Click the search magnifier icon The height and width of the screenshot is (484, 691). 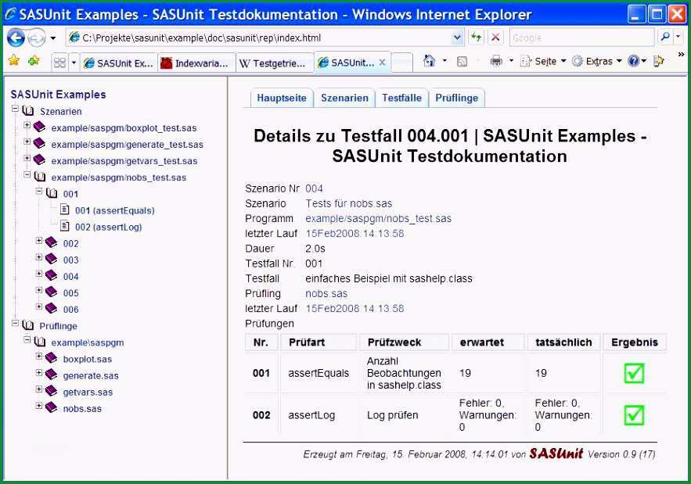pos(665,38)
